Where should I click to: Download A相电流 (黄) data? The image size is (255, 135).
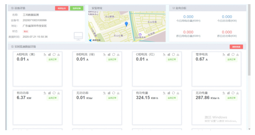pyautogui.click(x=59, y=55)
